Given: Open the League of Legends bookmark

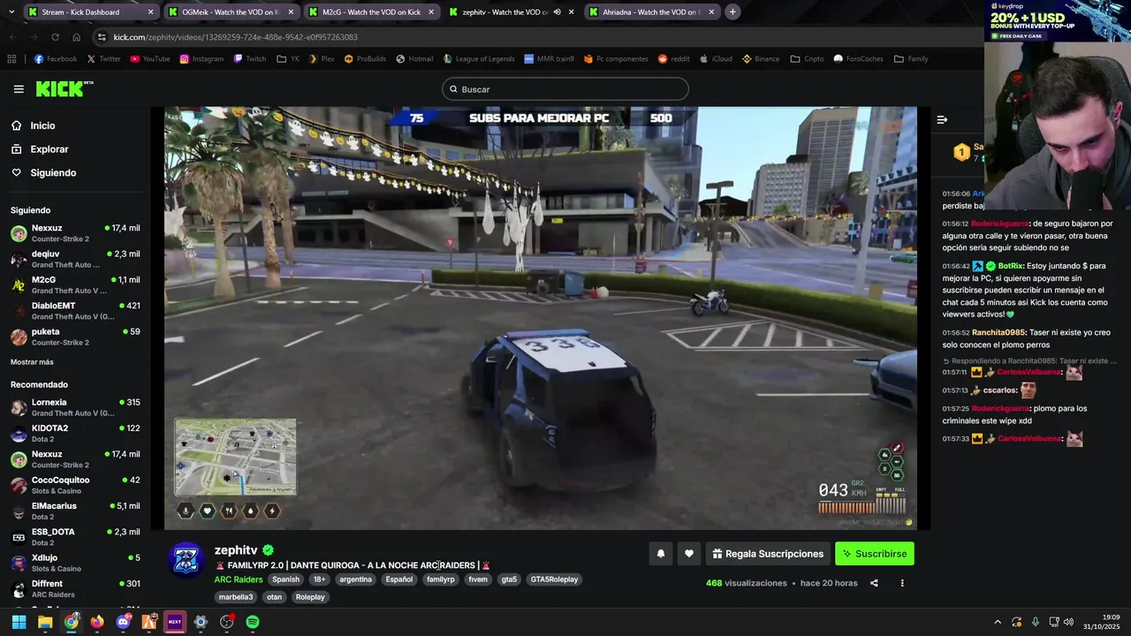Looking at the screenshot, I should coord(479,59).
